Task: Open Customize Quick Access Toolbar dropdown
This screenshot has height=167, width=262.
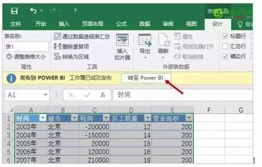Action: click(x=76, y=10)
